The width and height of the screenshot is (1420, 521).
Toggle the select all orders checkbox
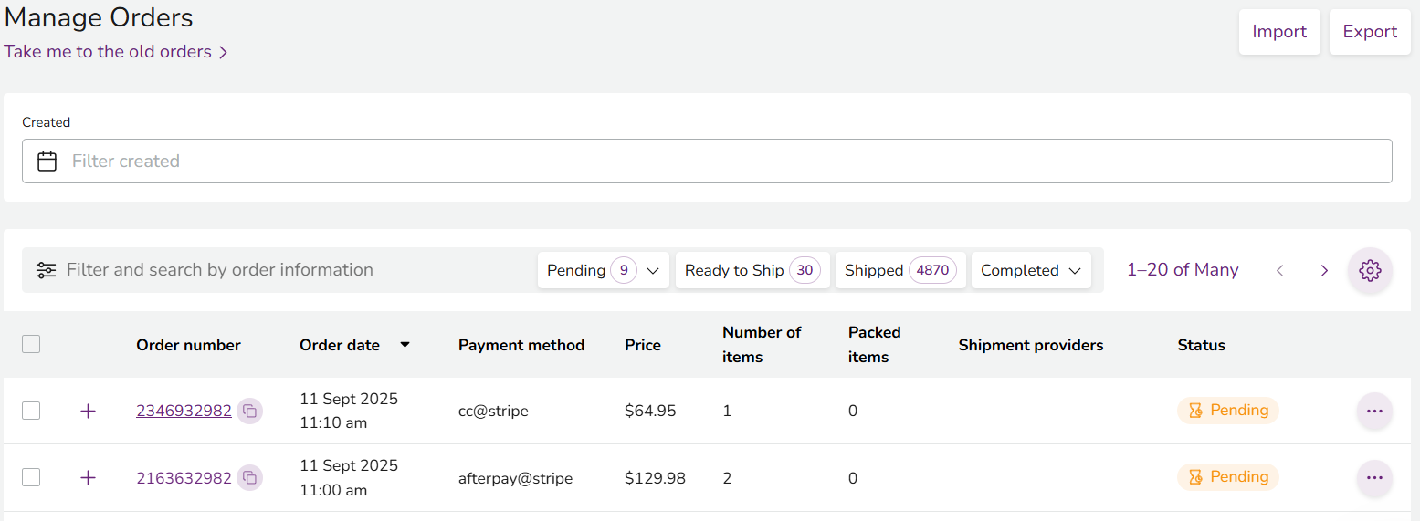31,344
